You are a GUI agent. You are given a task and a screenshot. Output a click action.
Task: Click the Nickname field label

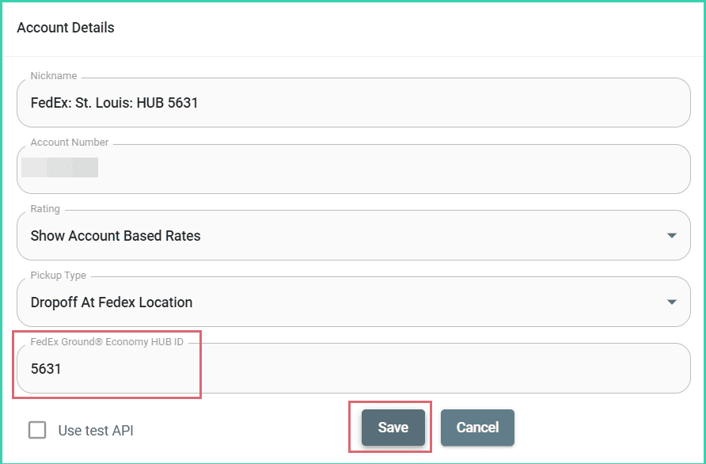point(54,76)
